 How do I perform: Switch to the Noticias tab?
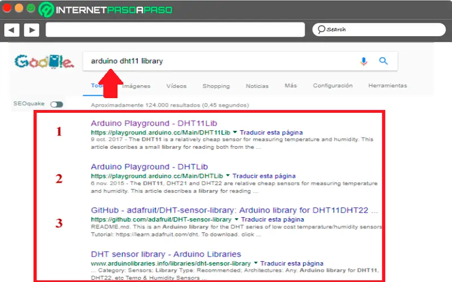coord(257,86)
